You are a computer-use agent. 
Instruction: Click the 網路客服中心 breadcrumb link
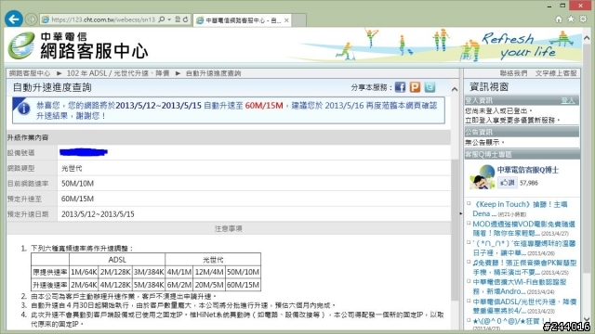click(x=30, y=73)
